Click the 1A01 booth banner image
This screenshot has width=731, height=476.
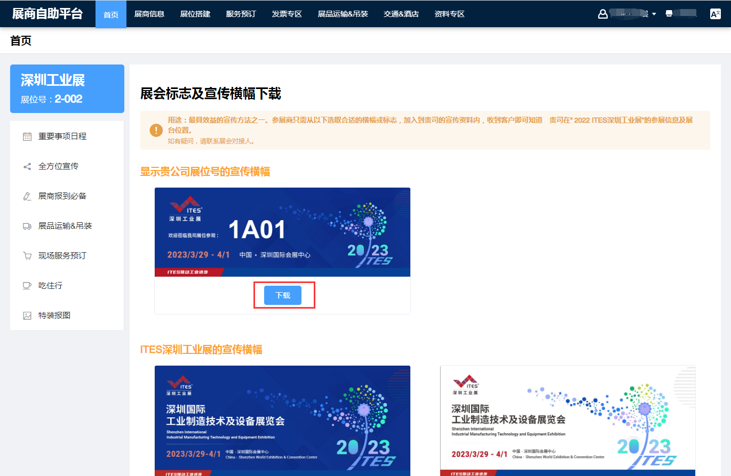(282, 232)
